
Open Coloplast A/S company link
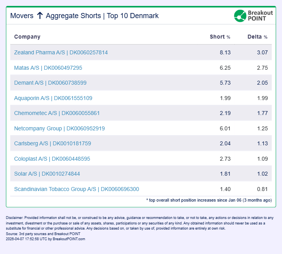(52, 159)
